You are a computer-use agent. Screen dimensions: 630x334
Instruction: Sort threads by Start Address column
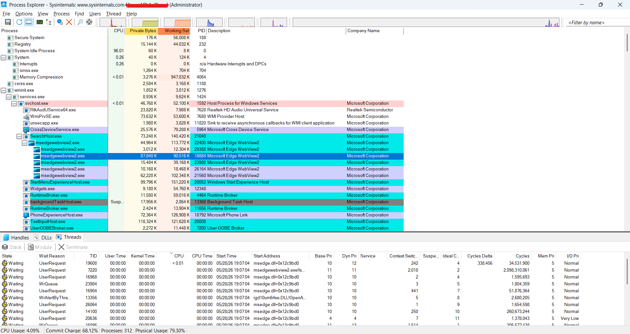click(x=280, y=256)
